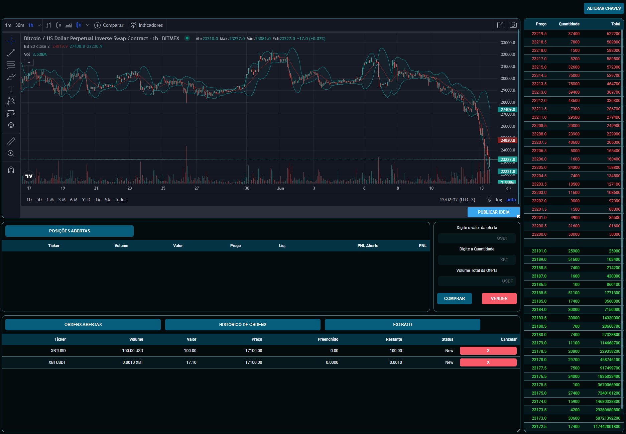Click the chart symbol title Bitcoin / US Dollar
This screenshot has height=434, width=626.
point(86,38)
